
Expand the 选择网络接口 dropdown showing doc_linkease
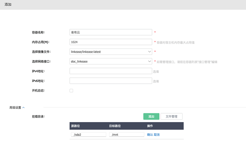point(111,61)
